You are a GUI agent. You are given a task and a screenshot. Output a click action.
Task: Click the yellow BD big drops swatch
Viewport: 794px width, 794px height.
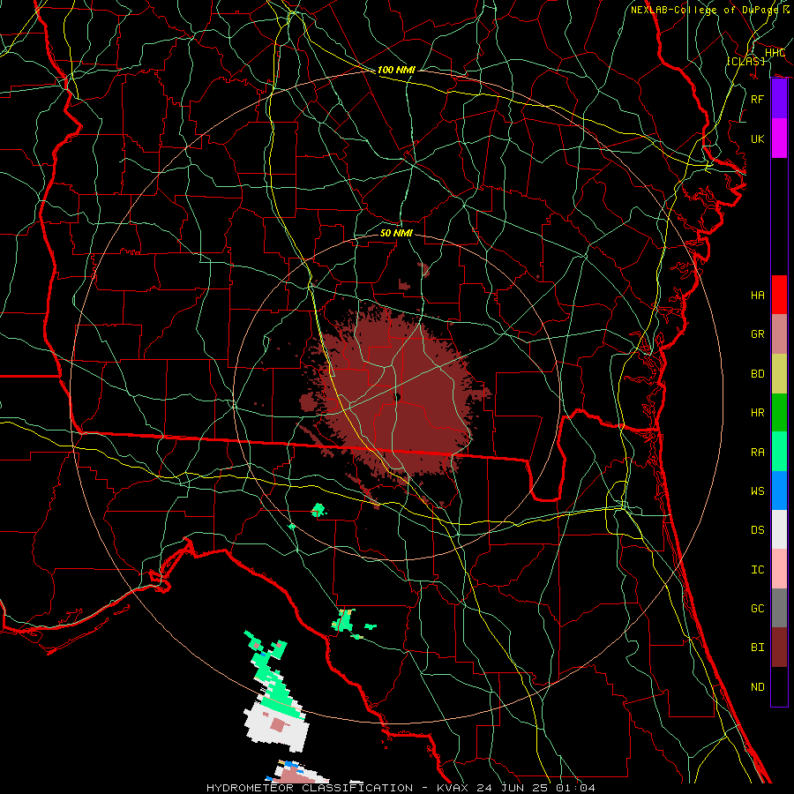click(779, 374)
